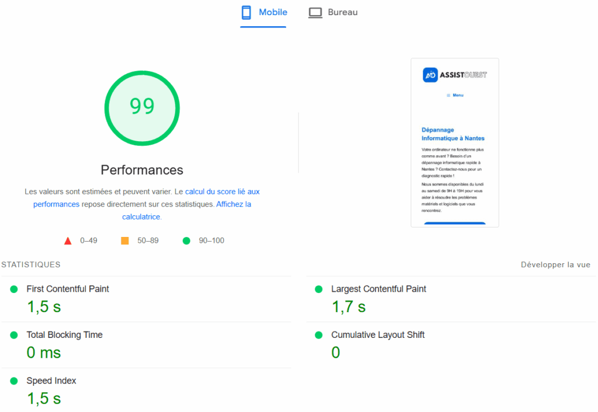Image resolution: width=598 pixels, height=412 pixels.
Task: Open the 'calcul du score lié aux performances' link
Action: (222, 191)
